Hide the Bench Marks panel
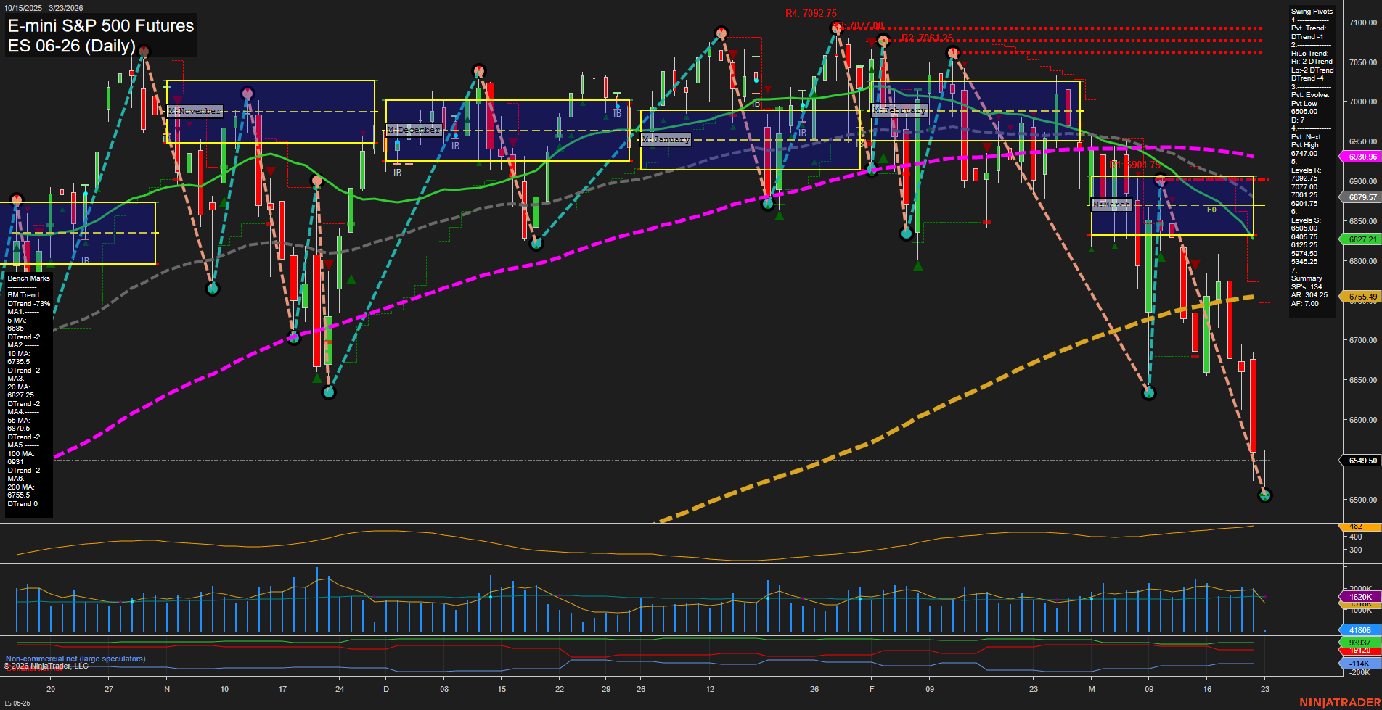This screenshot has height=710, width=1382. point(28,278)
